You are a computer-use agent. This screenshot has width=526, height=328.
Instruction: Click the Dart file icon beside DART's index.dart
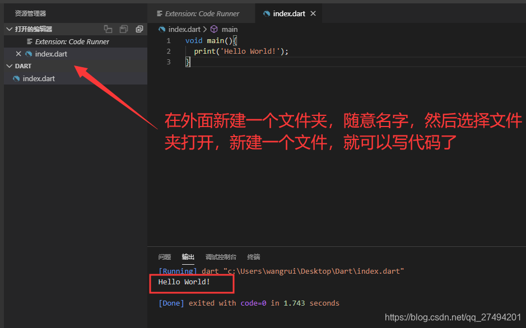click(x=16, y=78)
